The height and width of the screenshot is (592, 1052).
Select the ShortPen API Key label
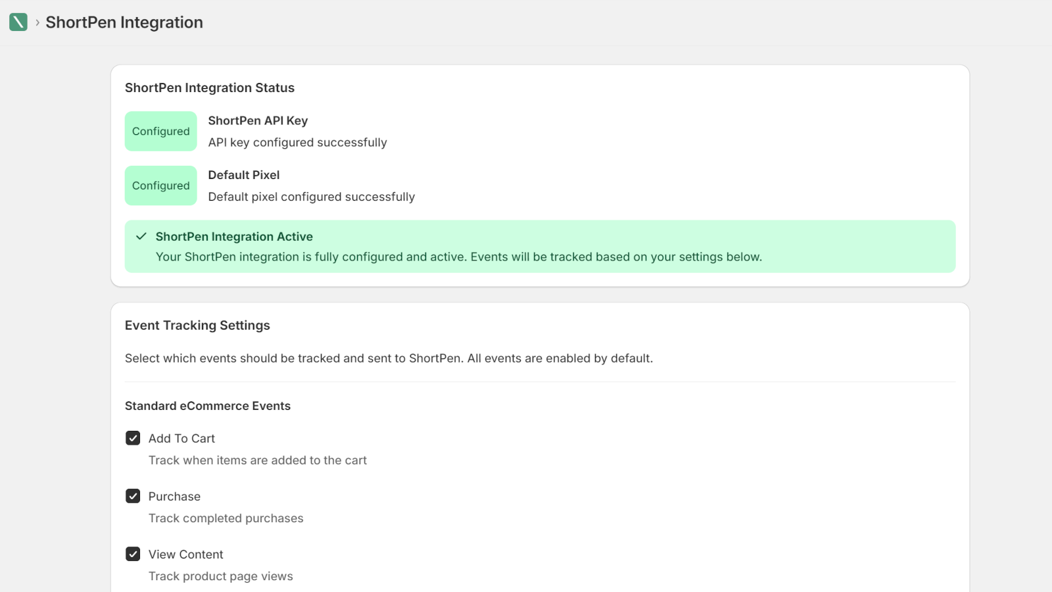tap(258, 120)
